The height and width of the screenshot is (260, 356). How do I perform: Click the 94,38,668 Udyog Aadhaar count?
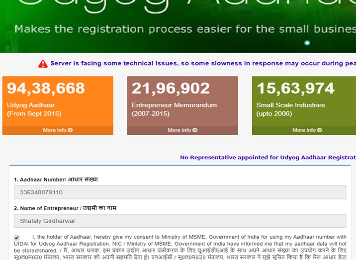tap(46, 88)
